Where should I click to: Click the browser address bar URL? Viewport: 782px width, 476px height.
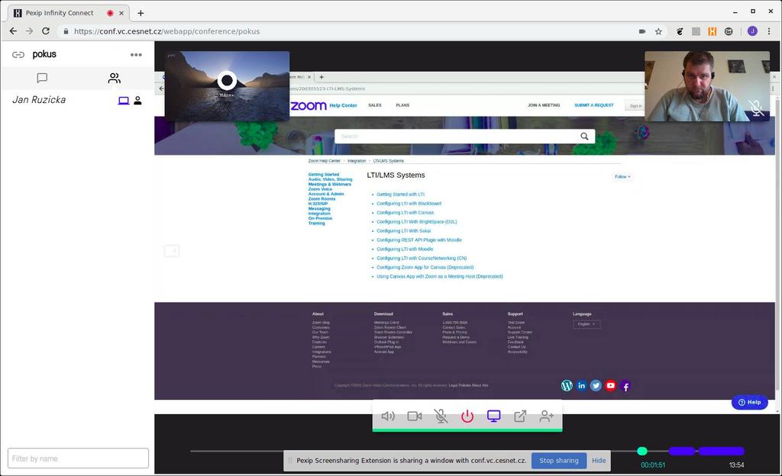167,31
